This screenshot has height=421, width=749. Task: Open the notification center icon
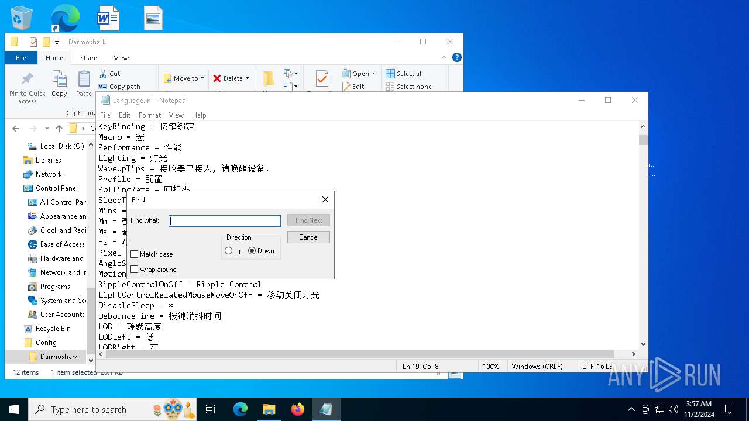[x=730, y=409]
